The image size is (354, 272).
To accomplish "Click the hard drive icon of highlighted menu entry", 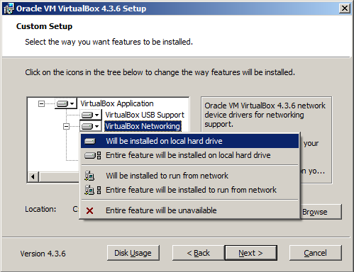I will [90, 141].
